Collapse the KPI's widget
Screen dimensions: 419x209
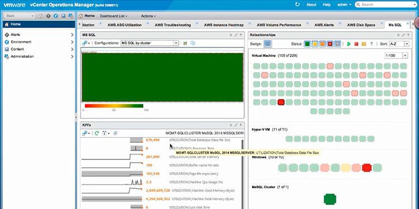click(231, 125)
